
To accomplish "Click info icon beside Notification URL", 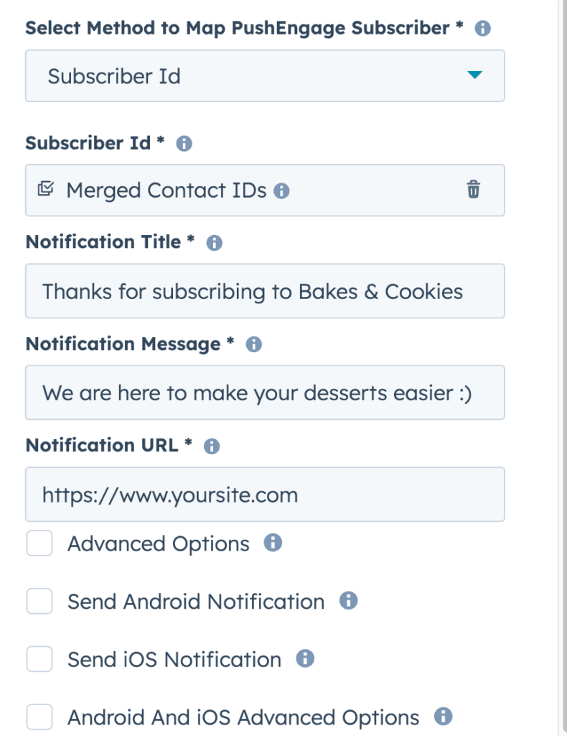I will coord(211,446).
